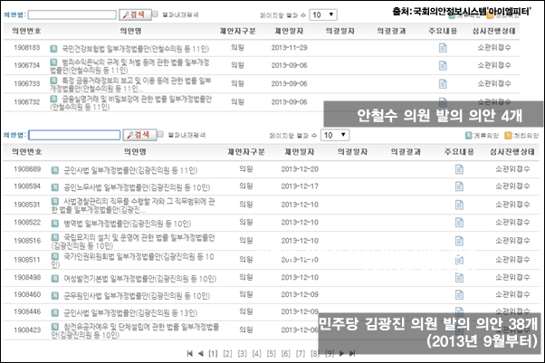The width and height of the screenshot is (545, 363).
Task: Click the bill icon beside 국립묘지의 설치 법률안
Action: pos(55,237)
